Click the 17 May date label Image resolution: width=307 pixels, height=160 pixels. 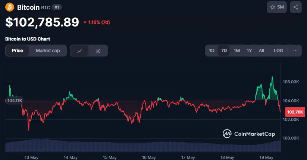click(188, 157)
